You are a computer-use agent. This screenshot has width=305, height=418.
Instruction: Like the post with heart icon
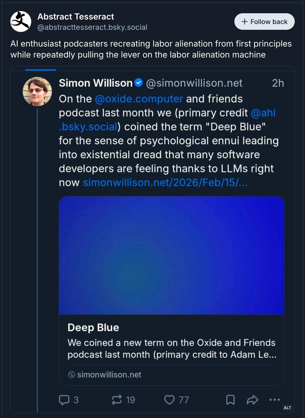point(169,400)
